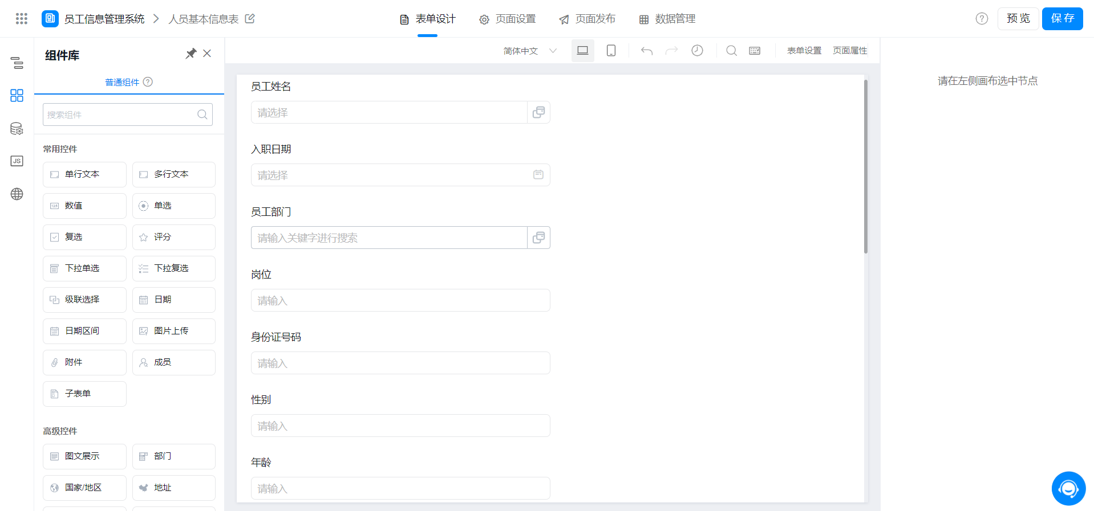1094x511 pixels.
Task: Click the help icon next to 普通组件
Action: click(x=148, y=81)
